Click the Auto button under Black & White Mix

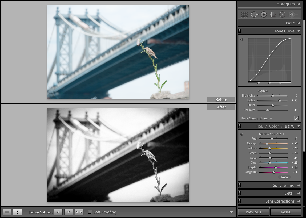284,177
